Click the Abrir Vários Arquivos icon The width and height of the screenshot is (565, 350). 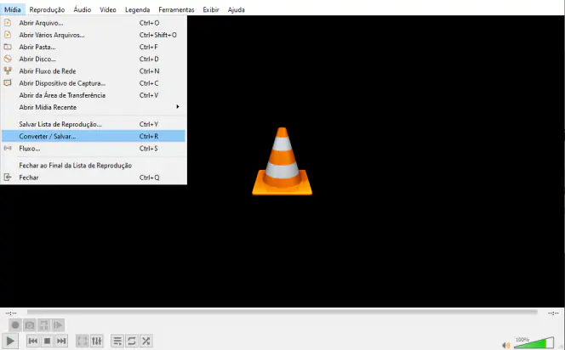[x=8, y=35]
